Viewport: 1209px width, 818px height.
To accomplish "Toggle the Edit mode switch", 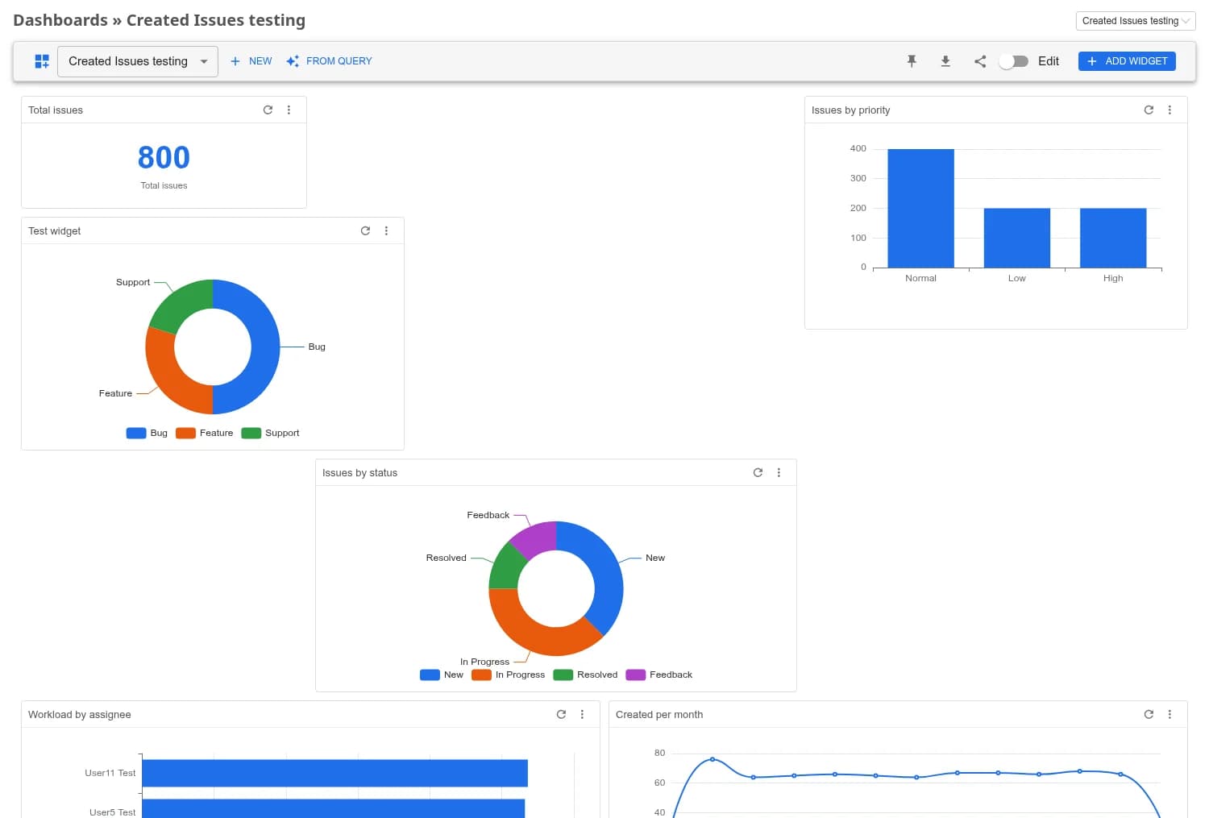I will point(1013,61).
